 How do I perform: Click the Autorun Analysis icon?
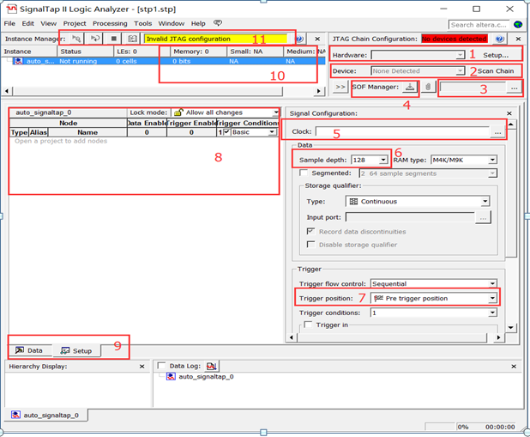[95, 39]
